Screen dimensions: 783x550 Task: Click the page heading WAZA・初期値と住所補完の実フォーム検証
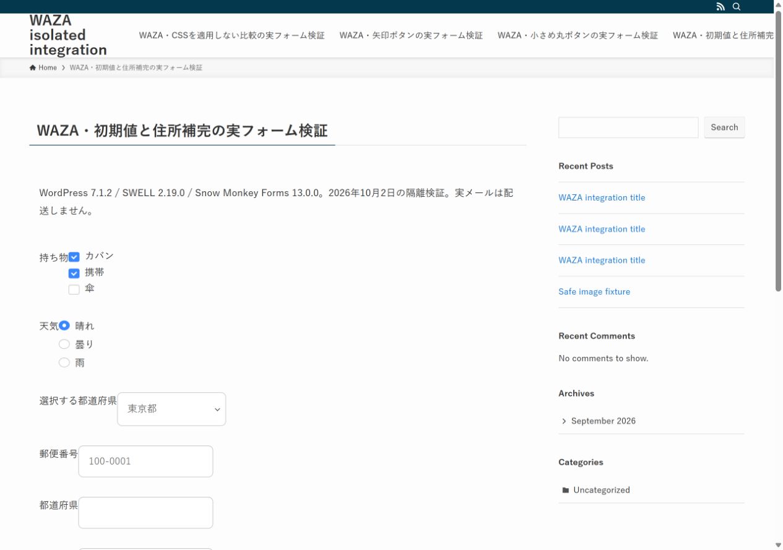click(x=182, y=131)
